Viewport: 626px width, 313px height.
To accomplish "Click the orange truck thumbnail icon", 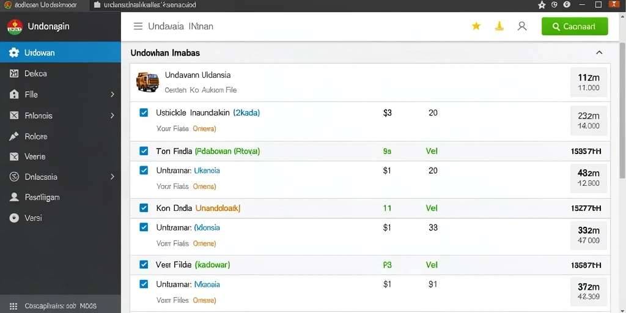I will [147, 82].
